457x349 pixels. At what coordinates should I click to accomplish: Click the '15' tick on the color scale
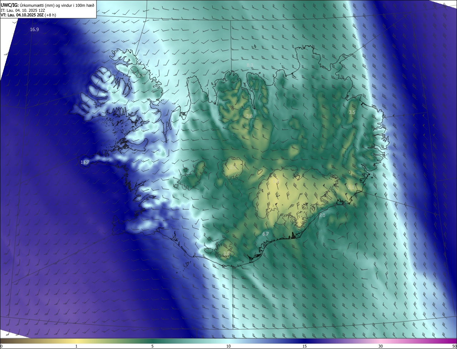[305, 346]
